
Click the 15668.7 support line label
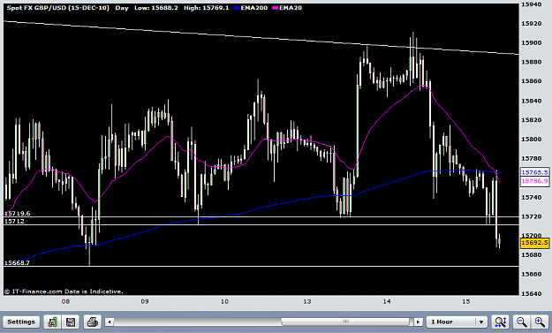17,262
